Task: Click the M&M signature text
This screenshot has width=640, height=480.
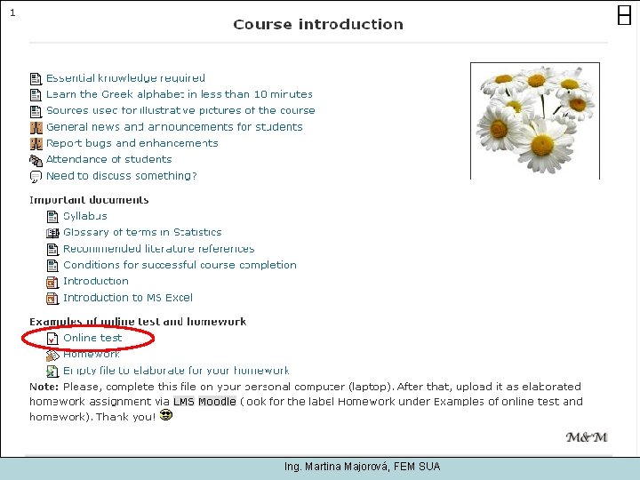Action: tap(587, 437)
